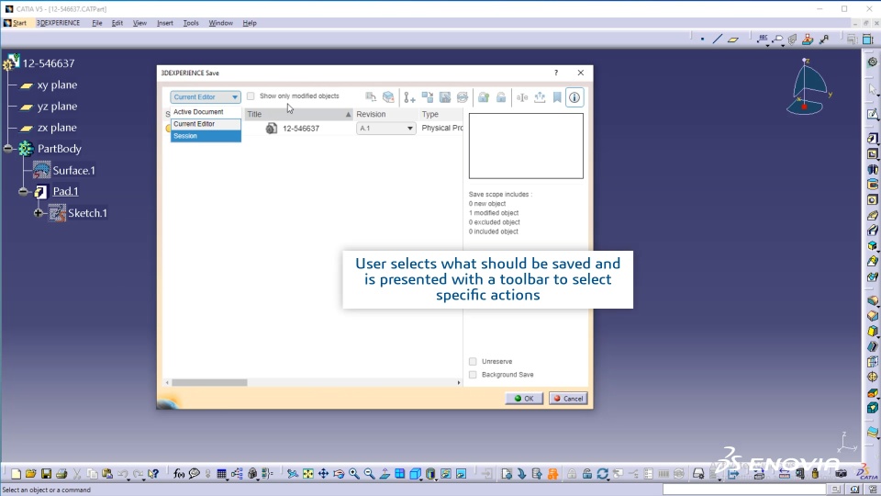Click the Normal View icon
This screenshot has height=496, width=881.
click(x=385, y=474)
